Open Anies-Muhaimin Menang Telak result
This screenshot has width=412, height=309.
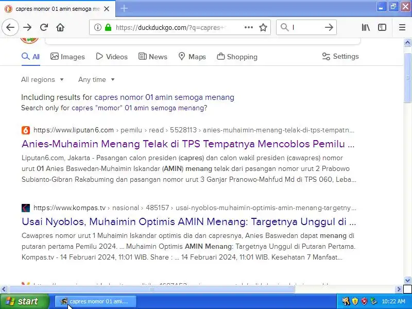[188, 144]
